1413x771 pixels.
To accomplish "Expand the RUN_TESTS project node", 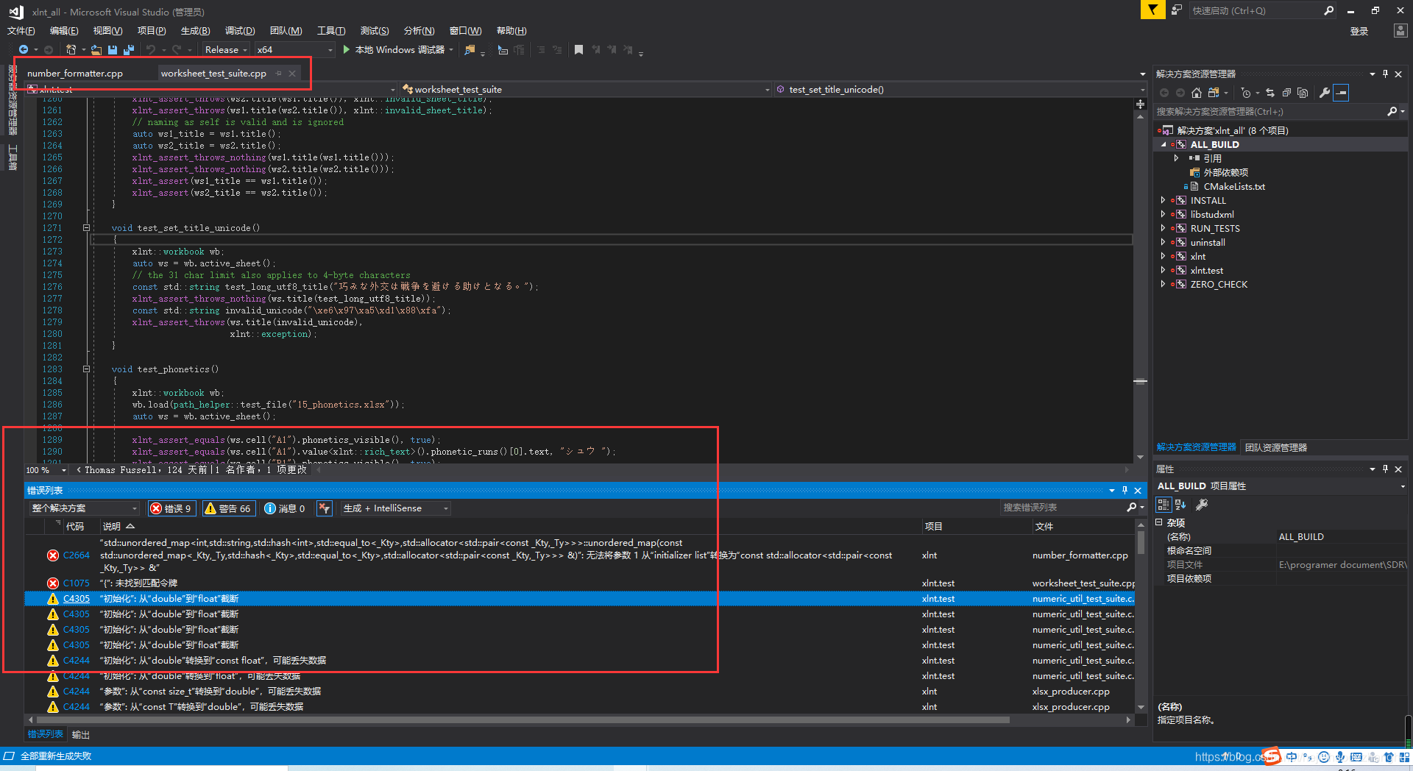I will click(1163, 228).
